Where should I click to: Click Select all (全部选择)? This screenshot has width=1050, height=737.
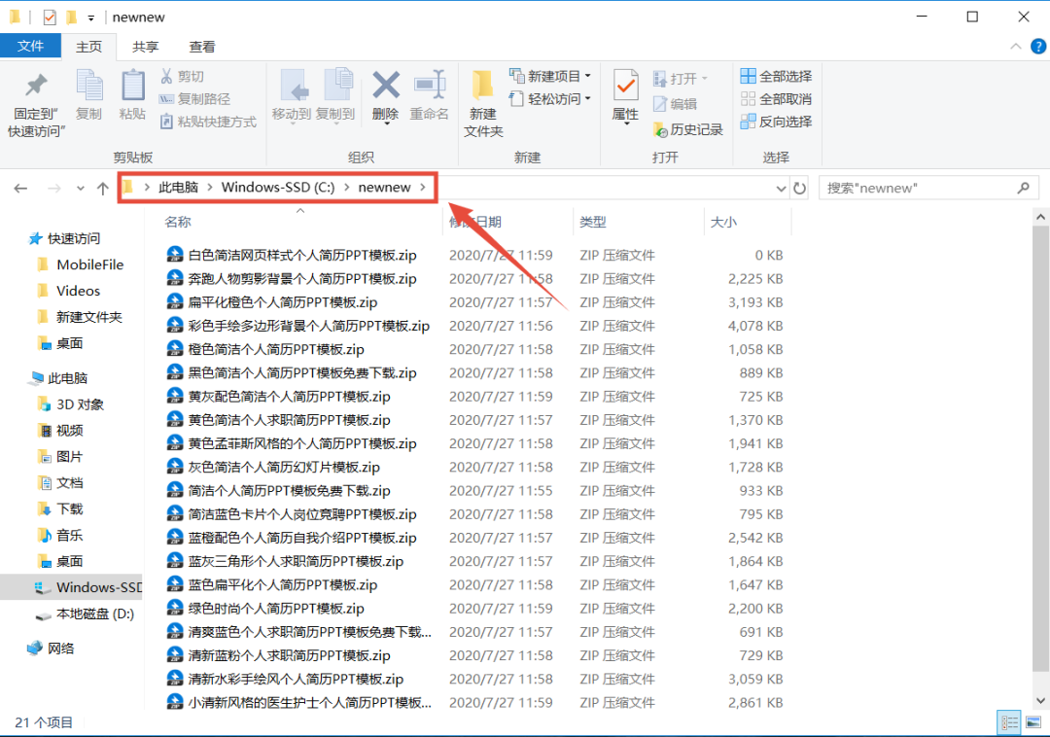[776, 76]
